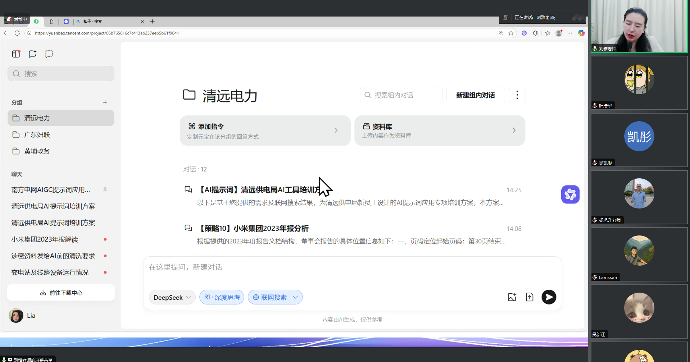Image resolution: width=690 pixels, height=362 pixels.
Task: Toggle R1 深度思考 deep thinking mode
Action: [222, 297]
